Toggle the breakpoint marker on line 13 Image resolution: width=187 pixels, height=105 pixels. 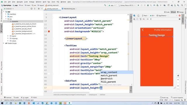coord(49,32)
